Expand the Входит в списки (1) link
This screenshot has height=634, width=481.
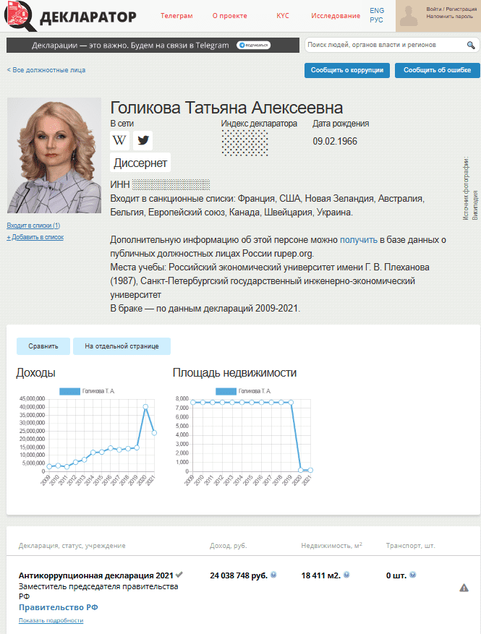pyautogui.click(x=33, y=226)
